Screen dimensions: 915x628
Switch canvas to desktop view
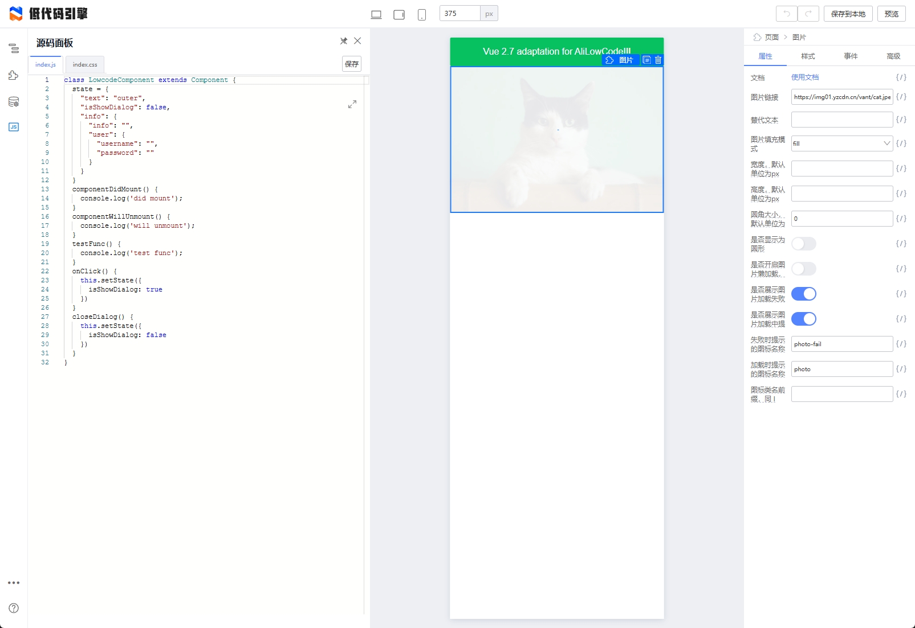[x=376, y=14]
